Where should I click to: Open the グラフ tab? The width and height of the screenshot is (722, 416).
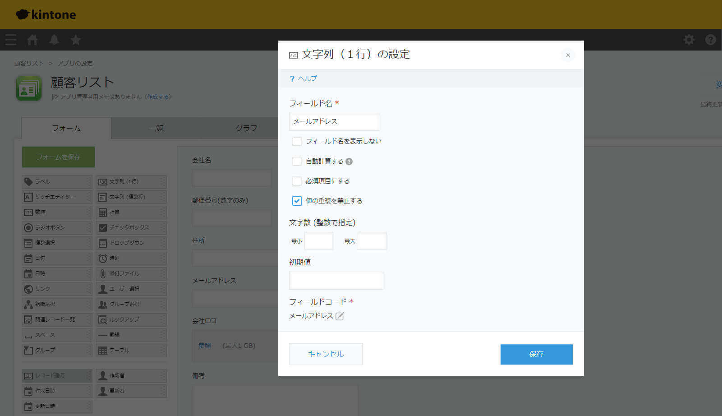(246, 128)
